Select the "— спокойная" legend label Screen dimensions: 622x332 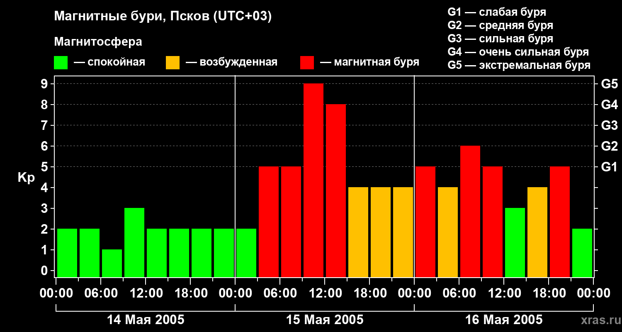(109, 63)
